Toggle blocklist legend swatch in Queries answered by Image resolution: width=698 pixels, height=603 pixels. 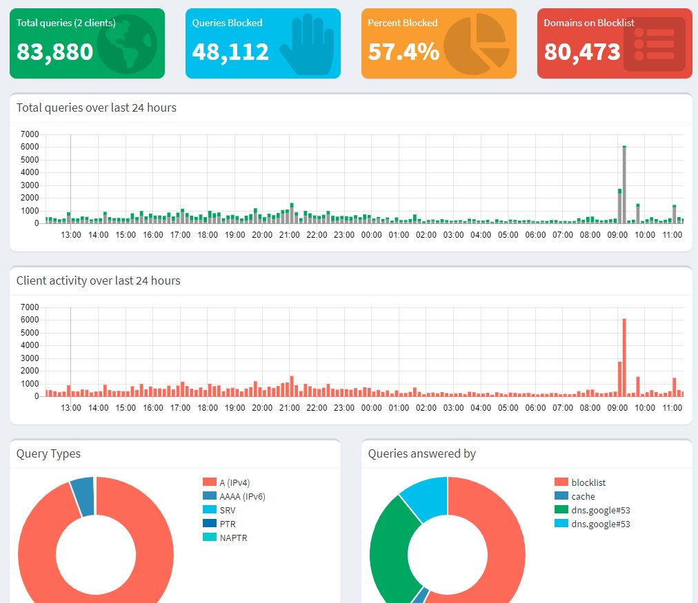tap(561, 482)
